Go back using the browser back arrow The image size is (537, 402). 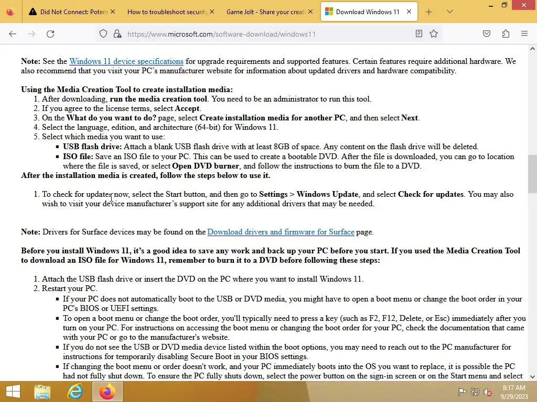click(13, 34)
